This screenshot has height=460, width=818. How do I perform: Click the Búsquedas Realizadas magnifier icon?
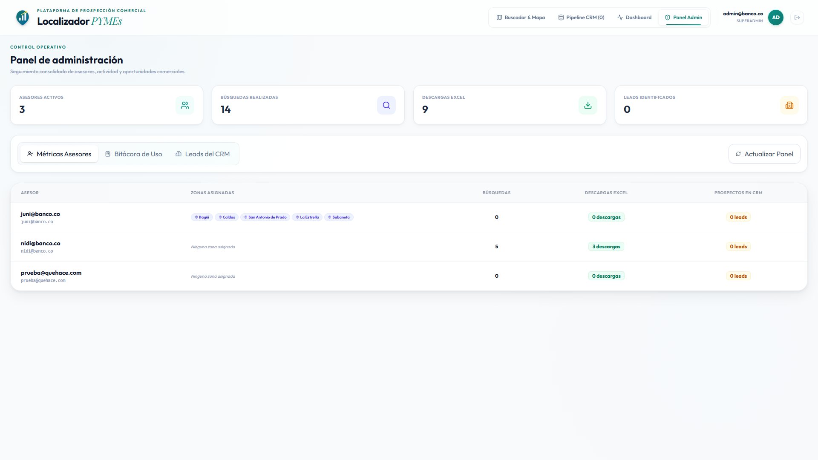(386, 105)
